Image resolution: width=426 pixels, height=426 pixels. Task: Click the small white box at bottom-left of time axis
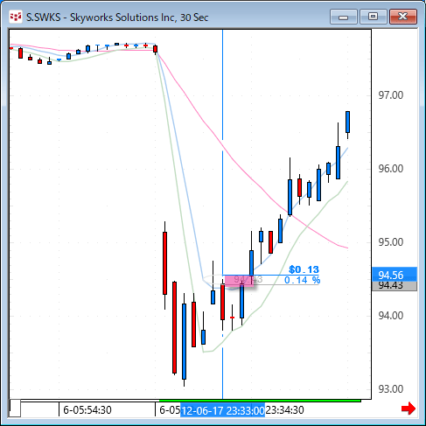click(15, 409)
